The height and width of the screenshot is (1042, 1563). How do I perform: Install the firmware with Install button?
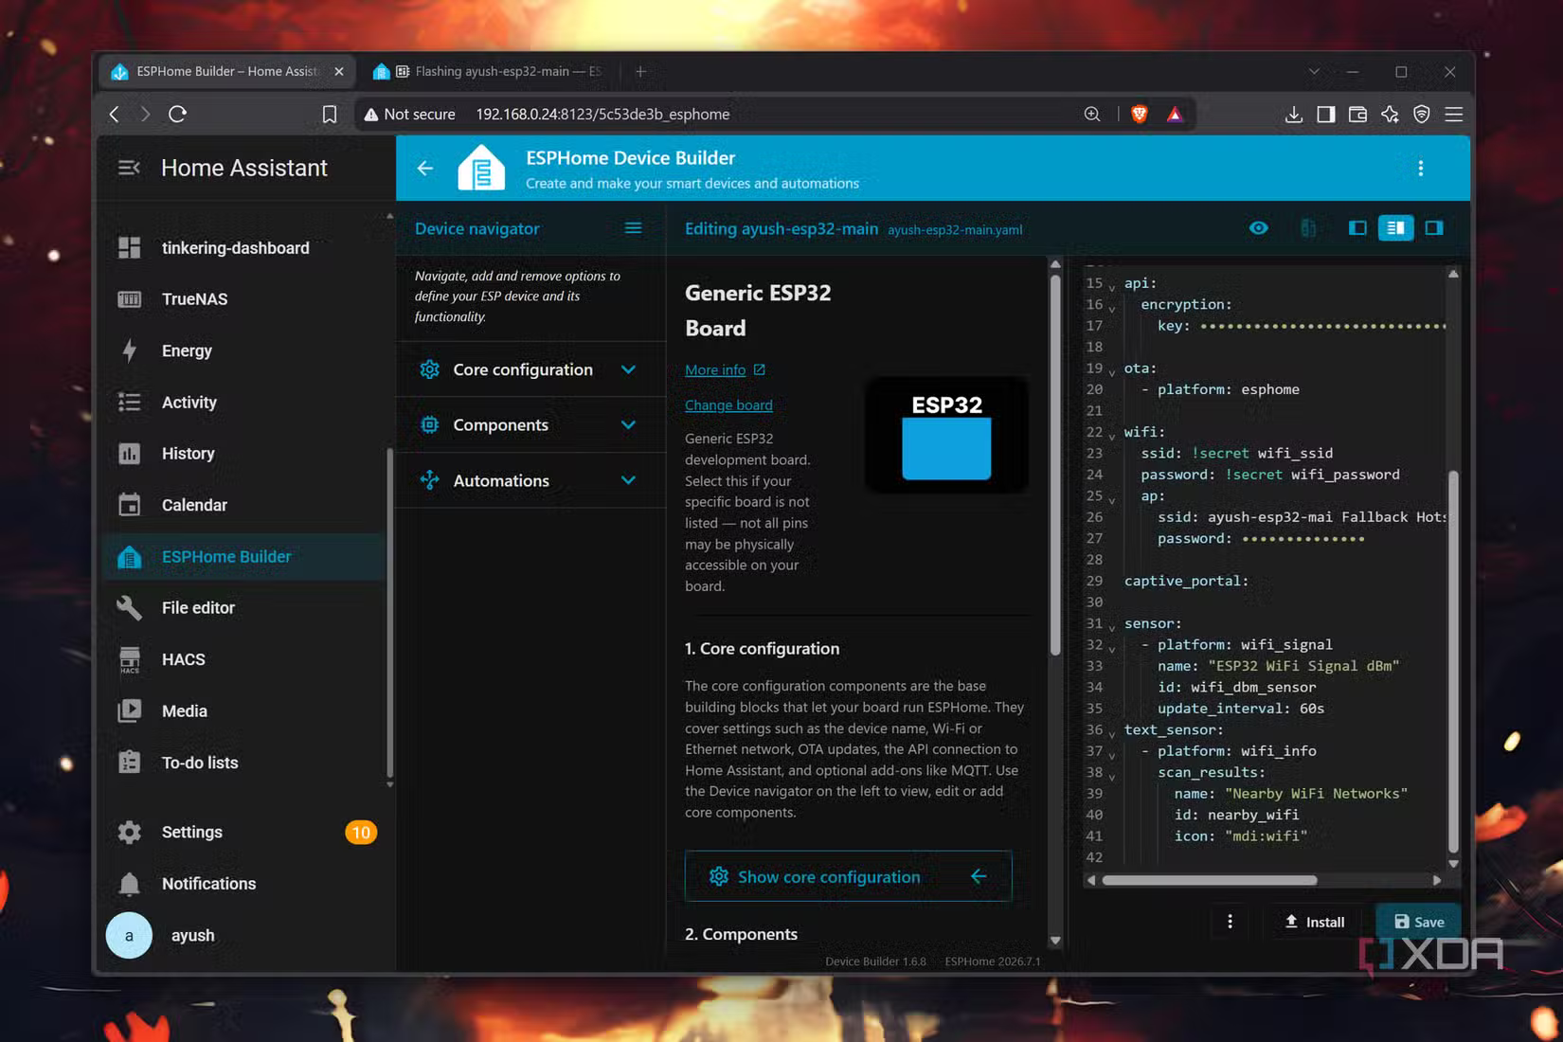click(x=1315, y=923)
